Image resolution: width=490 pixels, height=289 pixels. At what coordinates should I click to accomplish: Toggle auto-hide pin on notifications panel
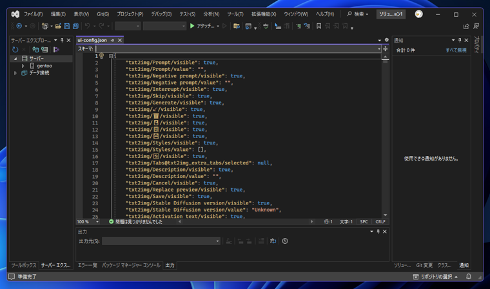[459, 40]
